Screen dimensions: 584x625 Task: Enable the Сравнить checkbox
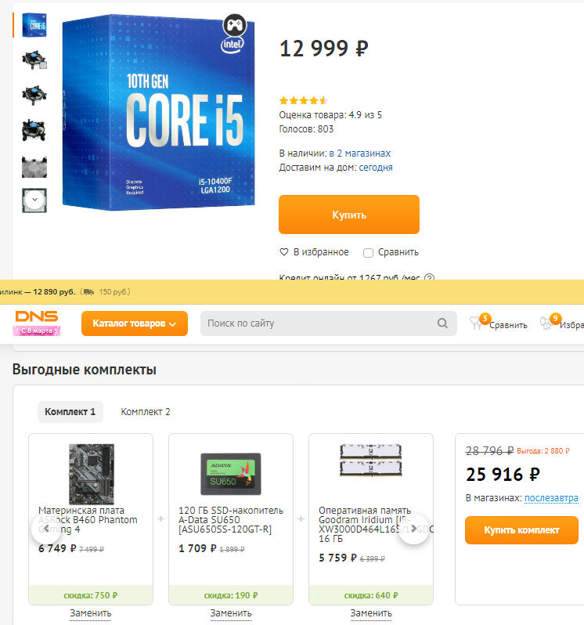pyautogui.click(x=368, y=253)
